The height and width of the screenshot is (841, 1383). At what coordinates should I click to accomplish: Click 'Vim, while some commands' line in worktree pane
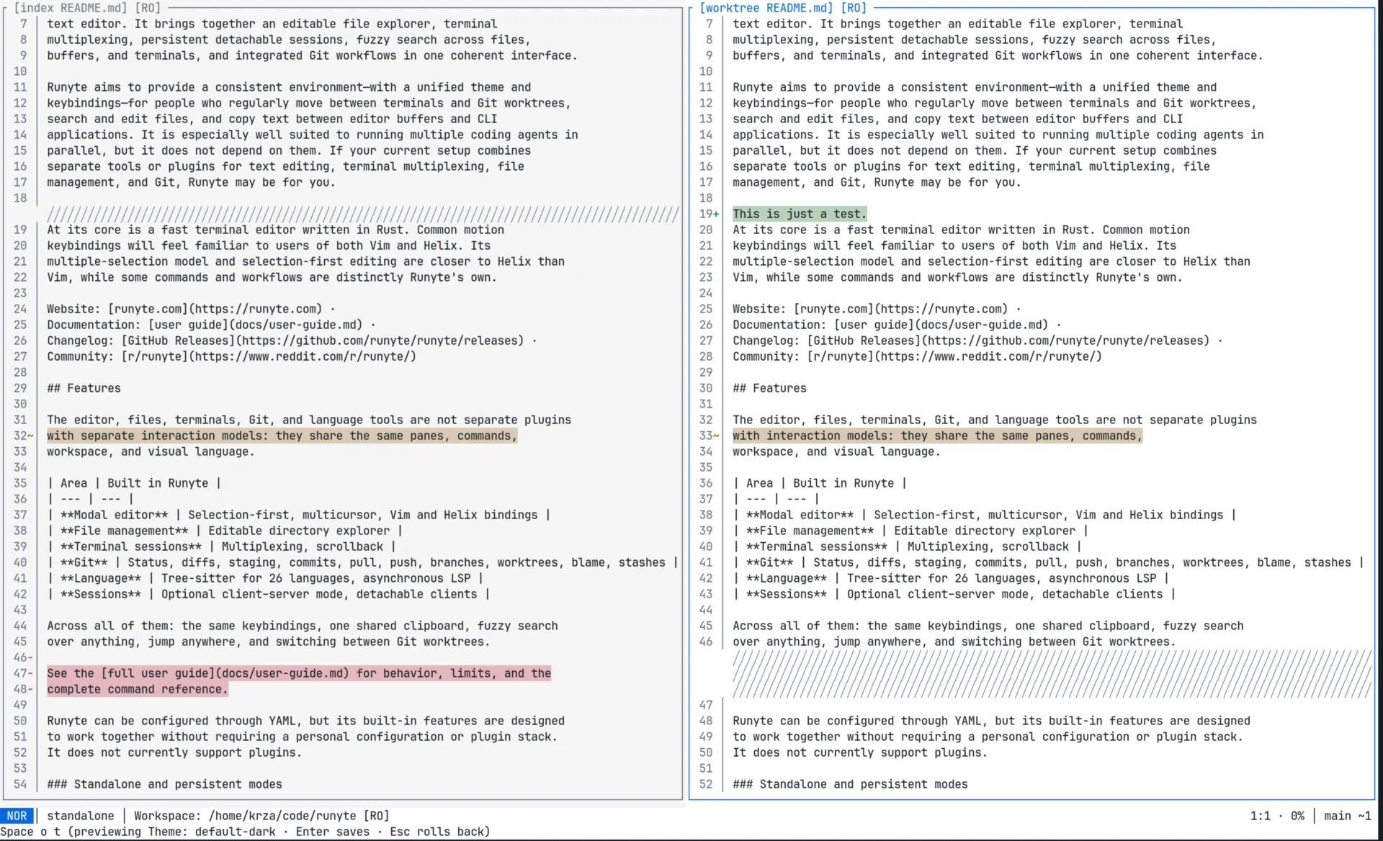tap(957, 277)
